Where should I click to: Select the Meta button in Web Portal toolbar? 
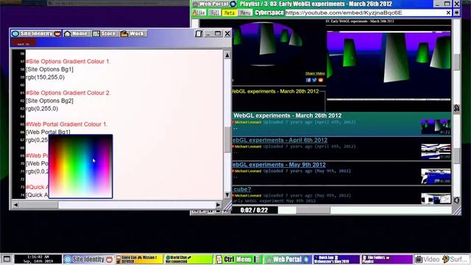(x=230, y=13)
